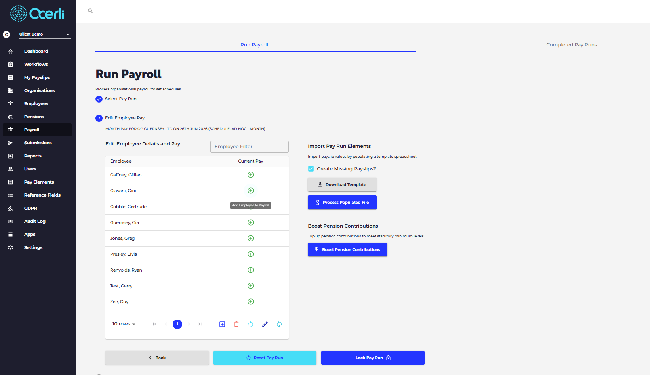Viewport: 650px width, 375px height.
Task: Go to the first page of employees
Action: click(x=155, y=324)
